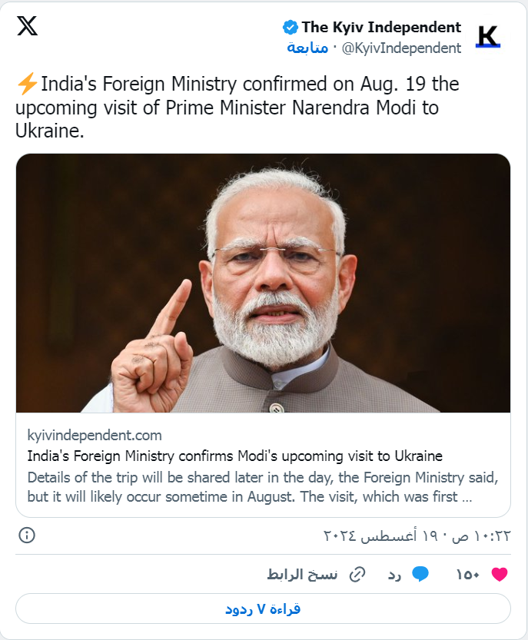Click the lightning bolt emoji in tweet
The width and height of the screenshot is (528, 640).
26,85
